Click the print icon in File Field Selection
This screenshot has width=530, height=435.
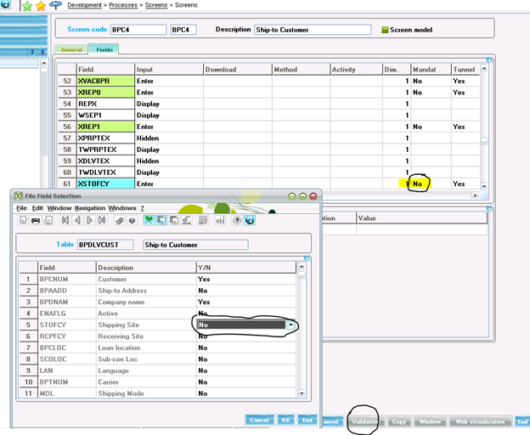point(36,220)
